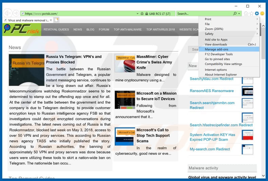The image size is (268, 181).
Task: Click Microsoft's Call tech support thumbnail
Action: point(125,136)
